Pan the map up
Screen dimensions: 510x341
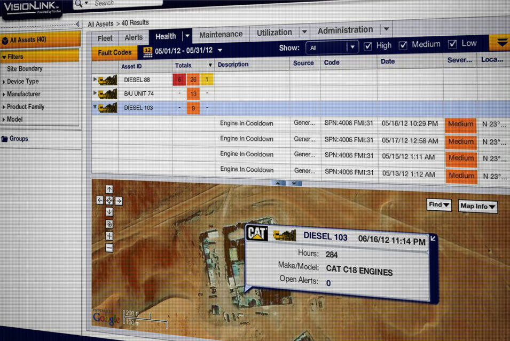coord(109,189)
